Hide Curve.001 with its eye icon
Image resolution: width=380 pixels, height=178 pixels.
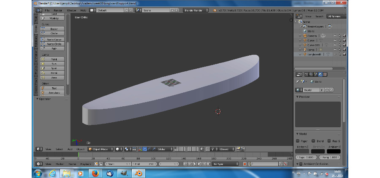(x=335, y=45)
